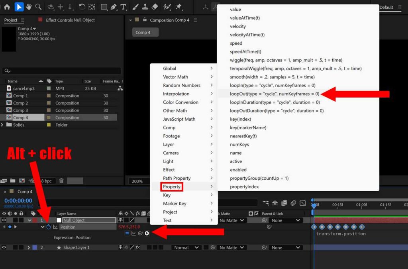Select the Pan Behind anchor point tool
Screen dimensions: 408x269
[x=92, y=7]
